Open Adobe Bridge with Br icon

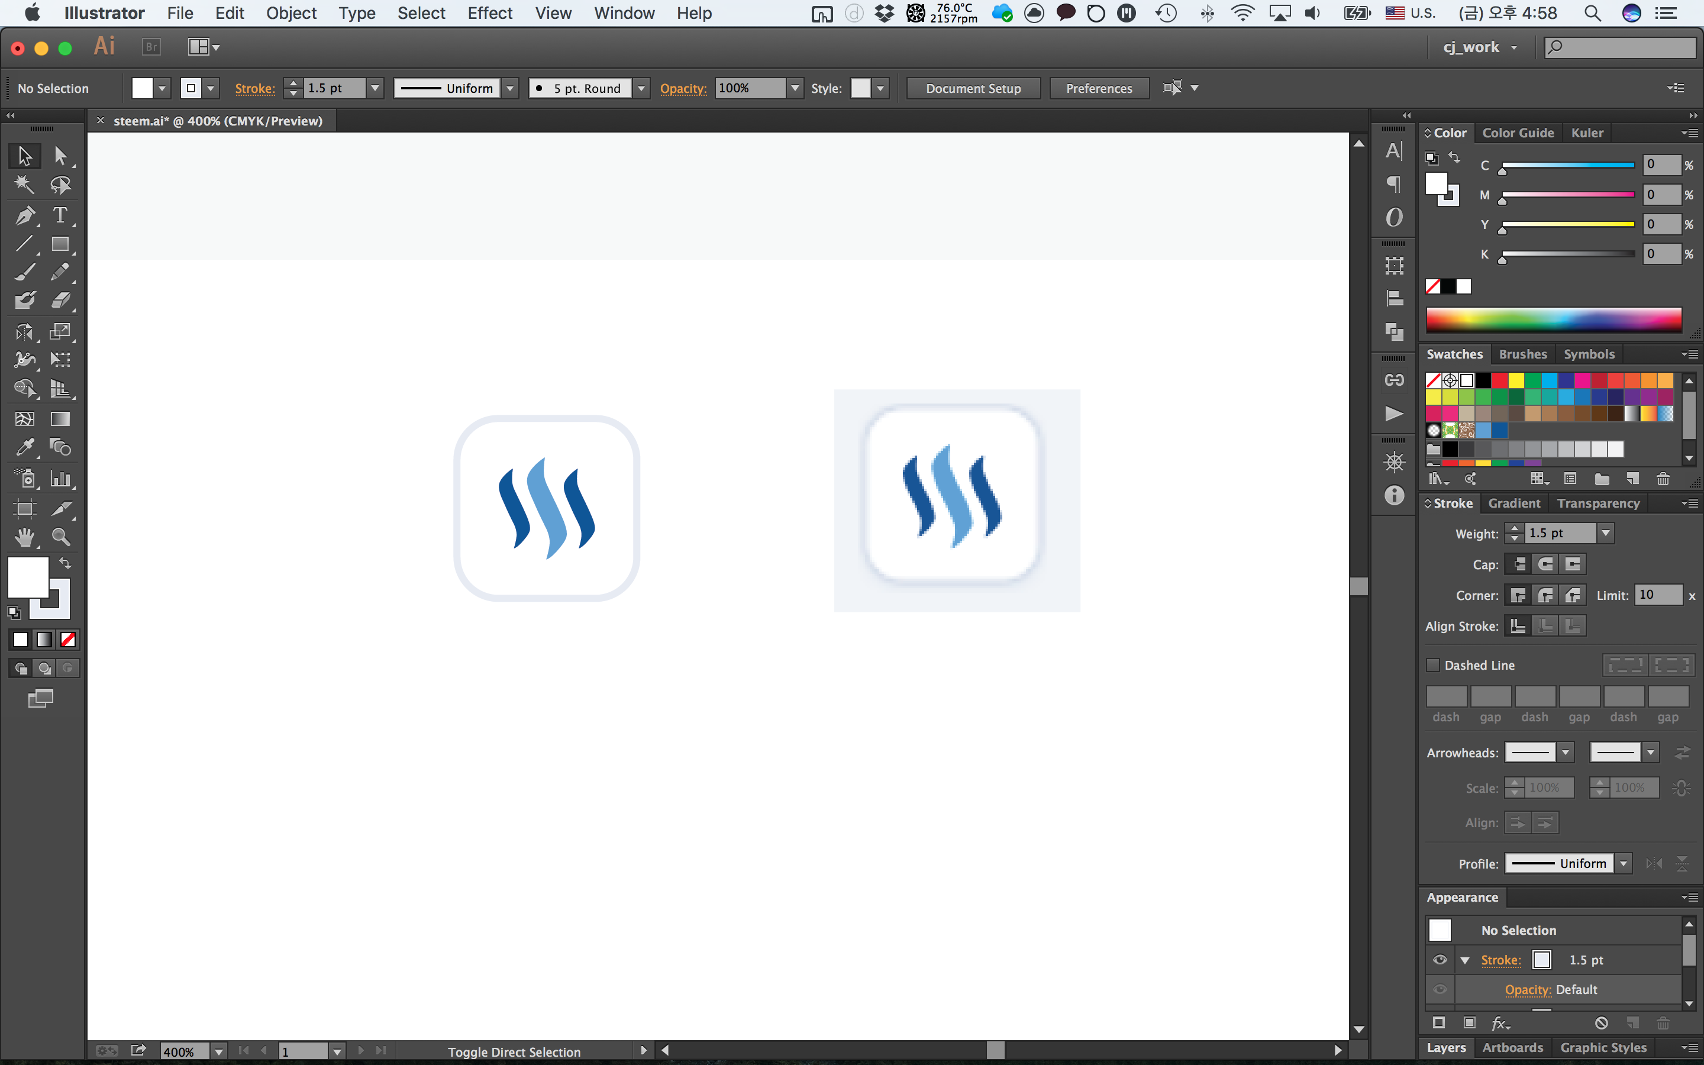click(151, 47)
